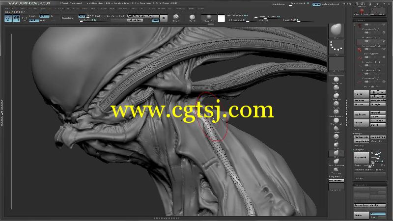The image size is (393, 221).
Task: Toggle the Double option
Action: [155, 20]
